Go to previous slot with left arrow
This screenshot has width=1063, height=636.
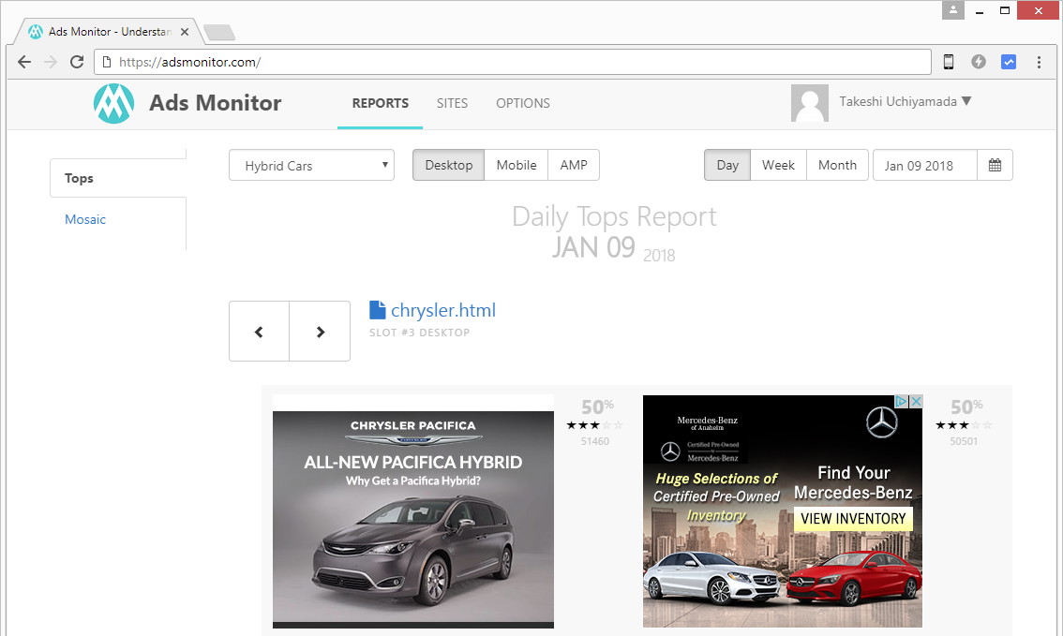[259, 332]
